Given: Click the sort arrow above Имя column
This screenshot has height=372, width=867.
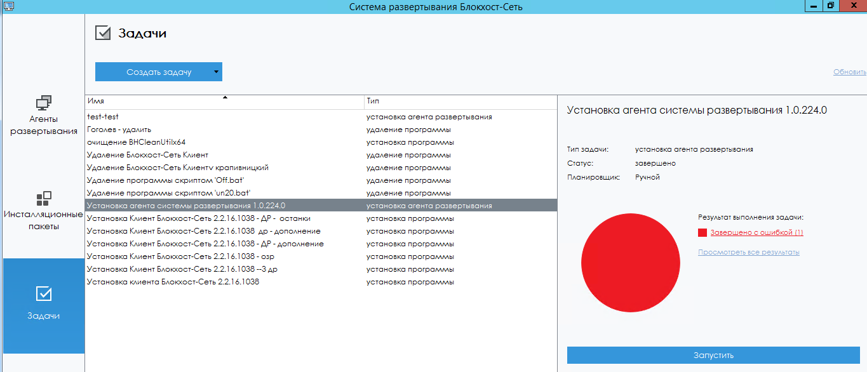Looking at the screenshot, I should click(x=225, y=98).
